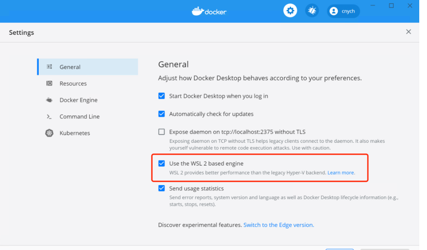Viewport: 427px width, 250px height.
Task: Open the Kubernetes settings section
Action: tap(88, 133)
